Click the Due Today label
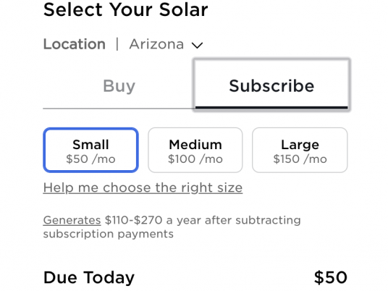The image size is (388, 291). 89,277
